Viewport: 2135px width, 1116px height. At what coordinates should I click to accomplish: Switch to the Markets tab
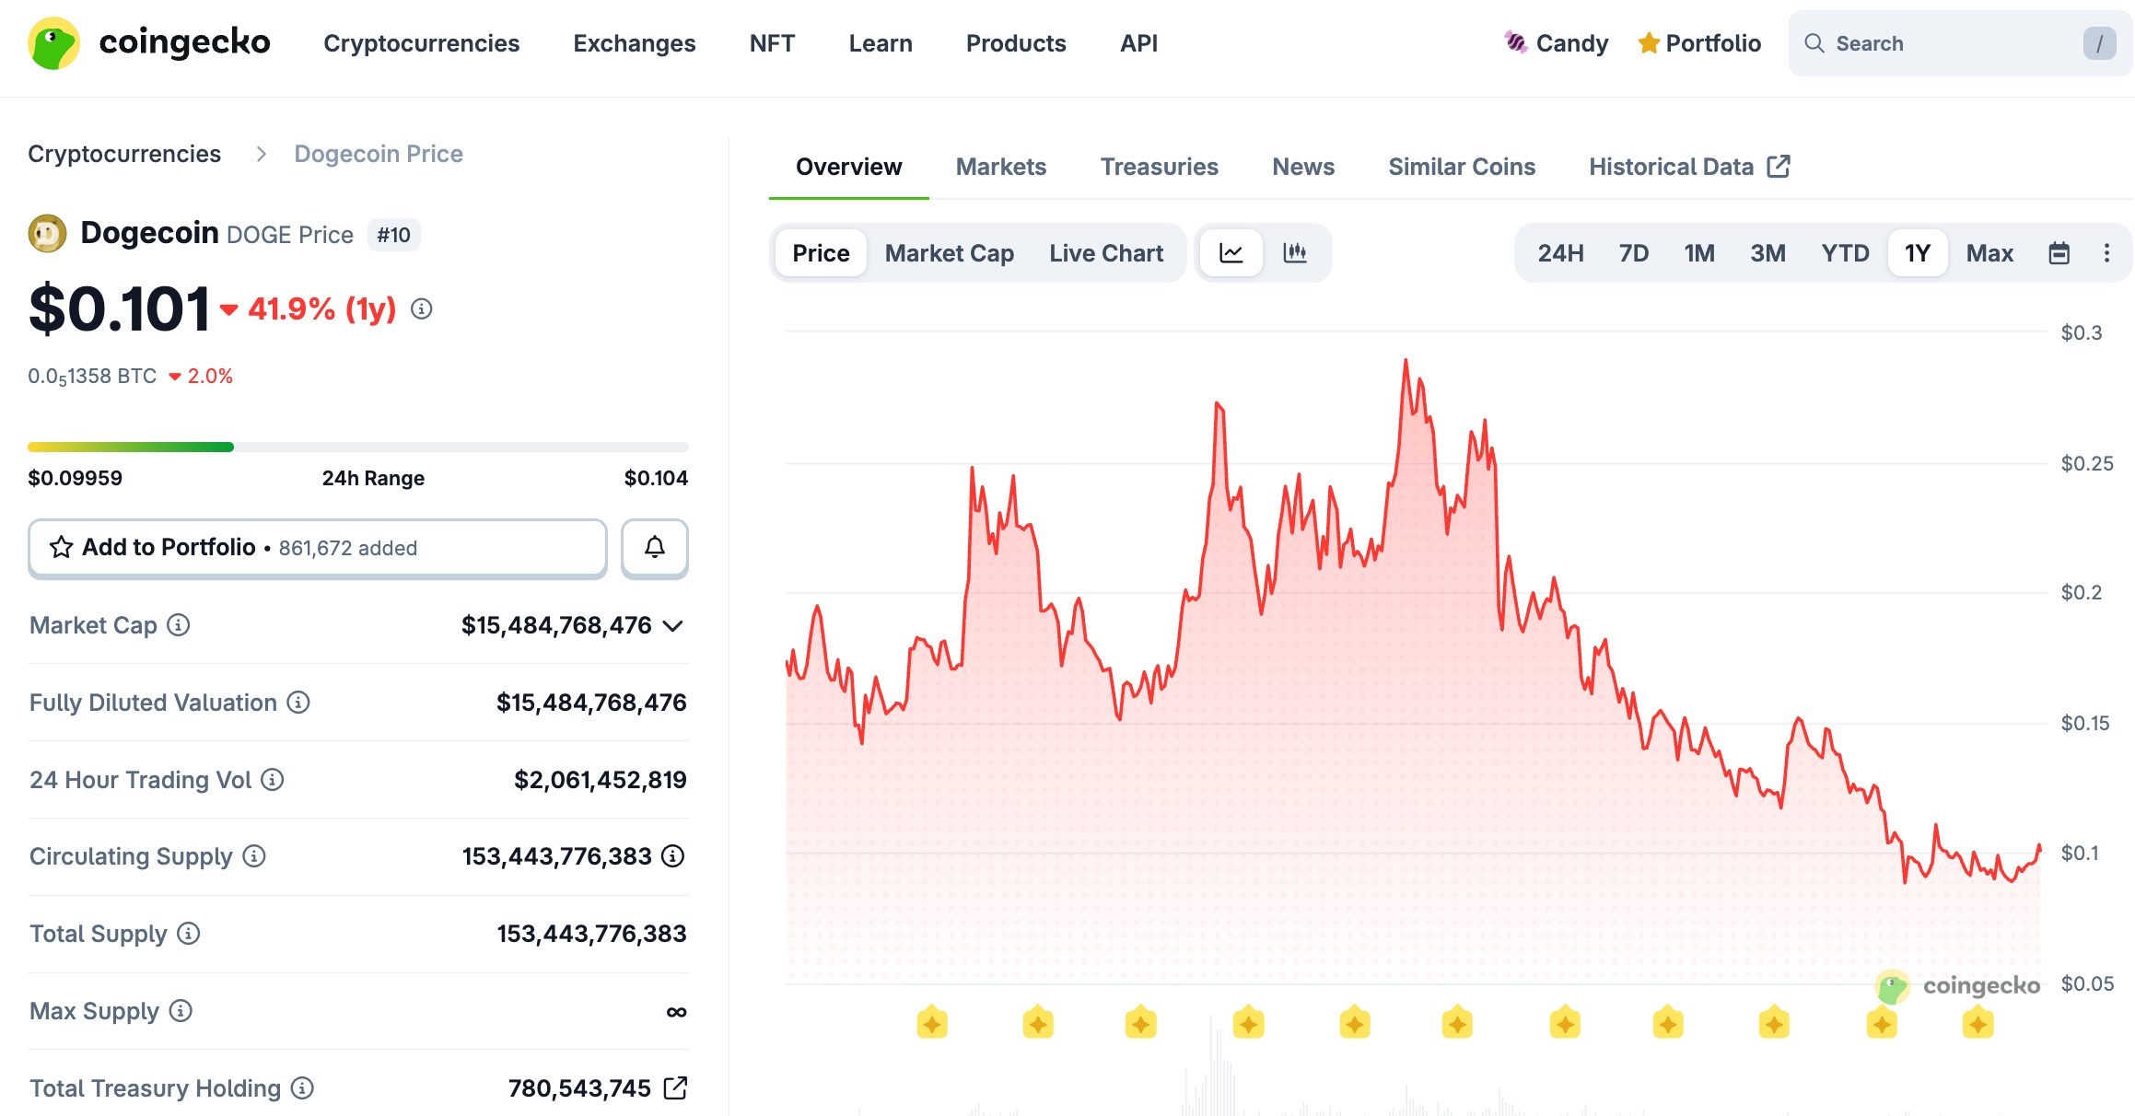(1000, 166)
